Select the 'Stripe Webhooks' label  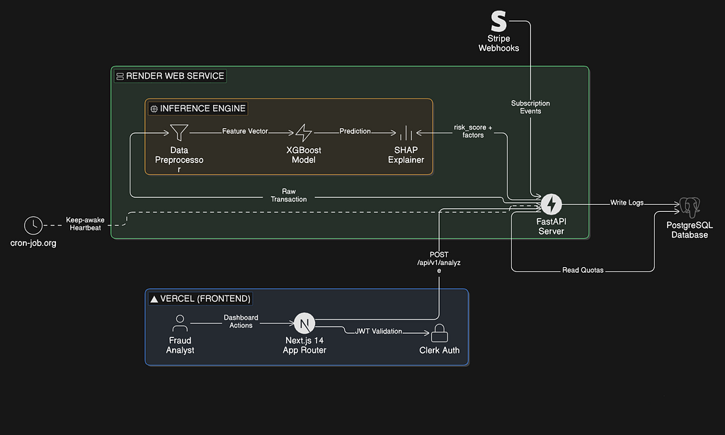(x=498, y=43)
